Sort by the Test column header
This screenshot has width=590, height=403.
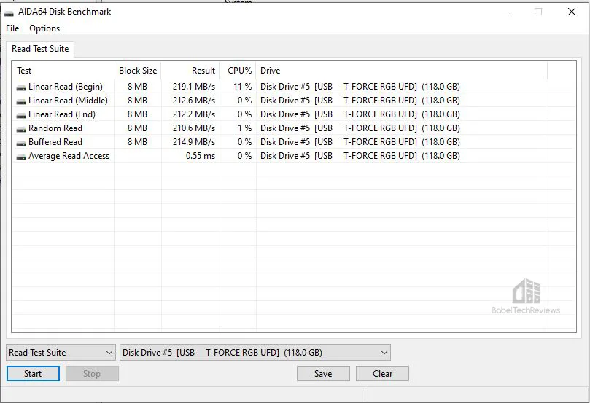[x=63, y=71]
